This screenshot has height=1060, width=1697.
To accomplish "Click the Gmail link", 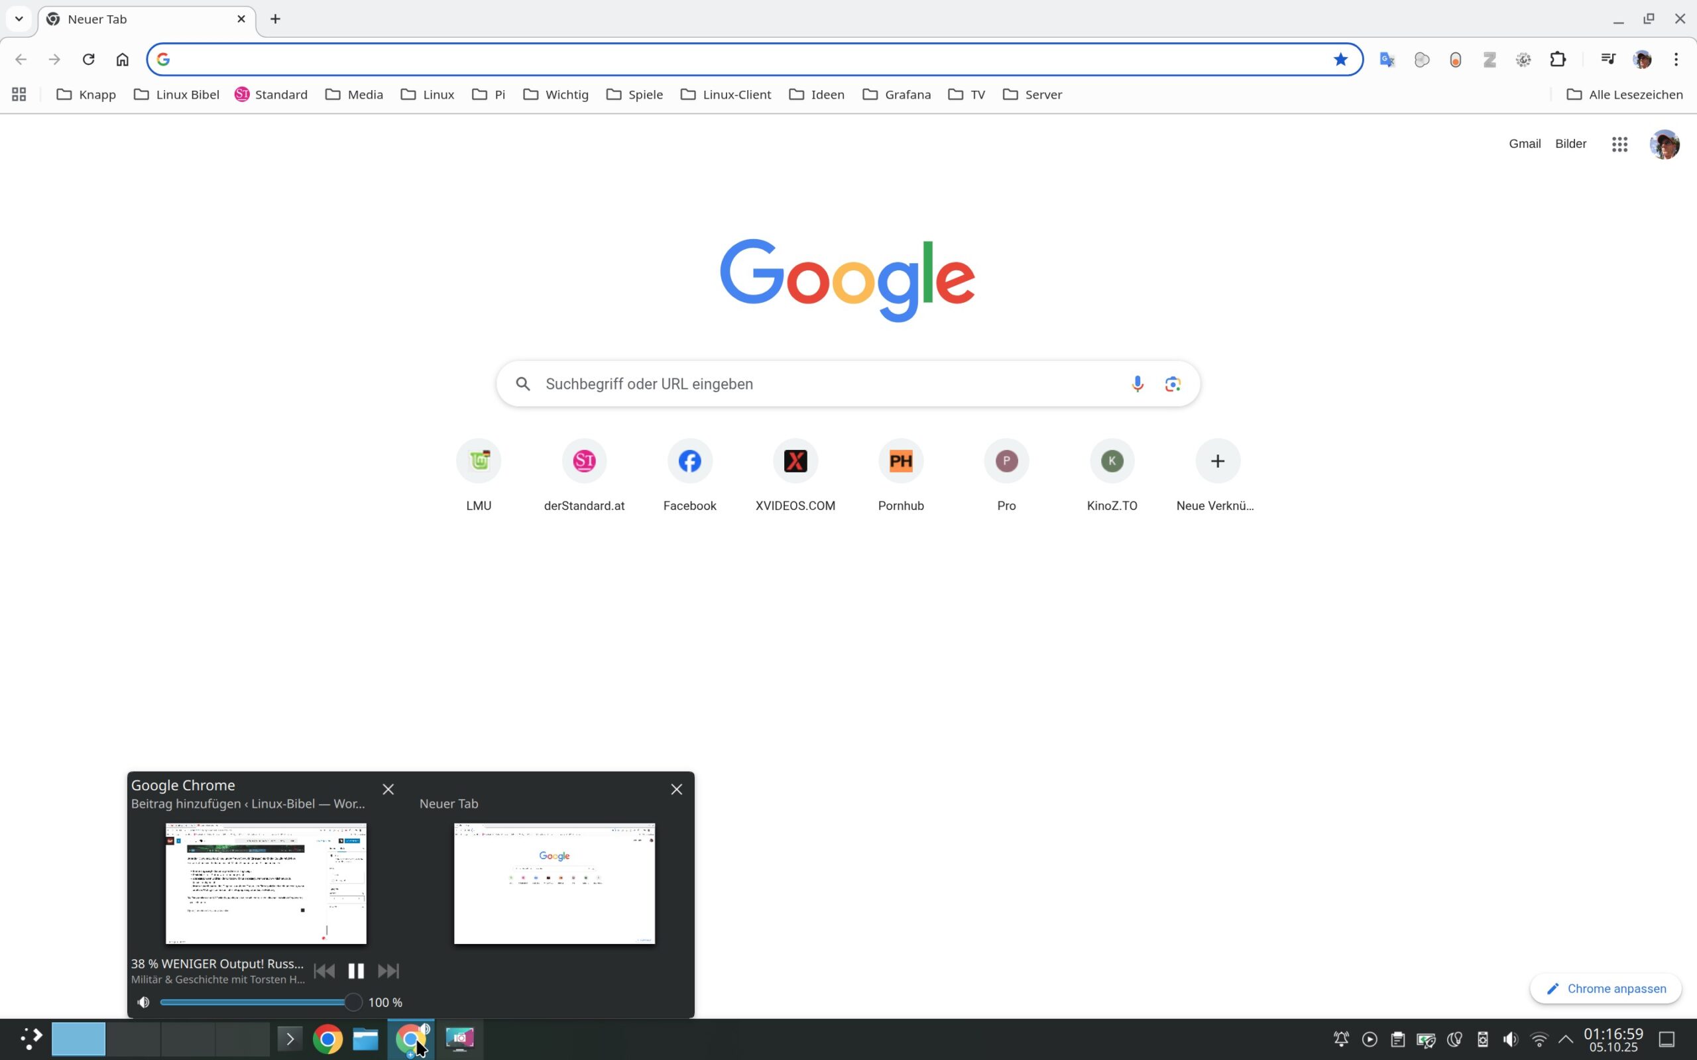I will pyautogui.click(x=1525, y=144).
